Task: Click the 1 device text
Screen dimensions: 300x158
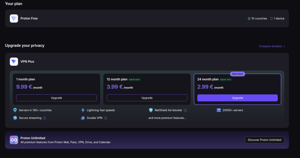Action: coord(279,18)
